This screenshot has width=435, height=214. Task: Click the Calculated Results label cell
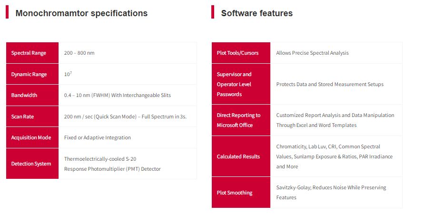click(241, 156)
